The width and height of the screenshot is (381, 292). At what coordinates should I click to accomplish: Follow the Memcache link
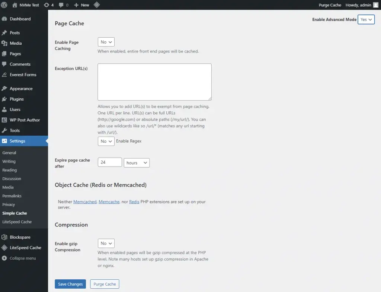click(109, 202)
